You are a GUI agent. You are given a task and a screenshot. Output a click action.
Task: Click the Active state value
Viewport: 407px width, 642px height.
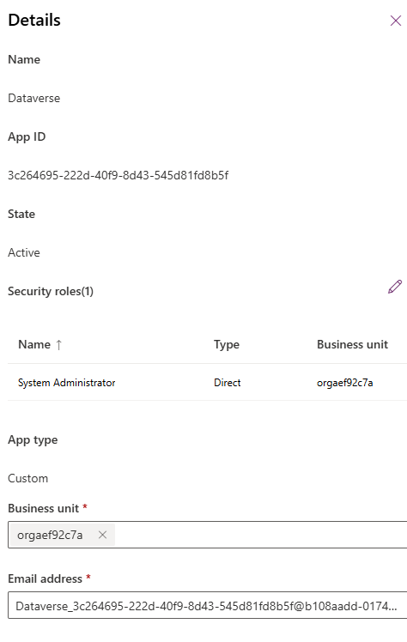click(24, 252)
